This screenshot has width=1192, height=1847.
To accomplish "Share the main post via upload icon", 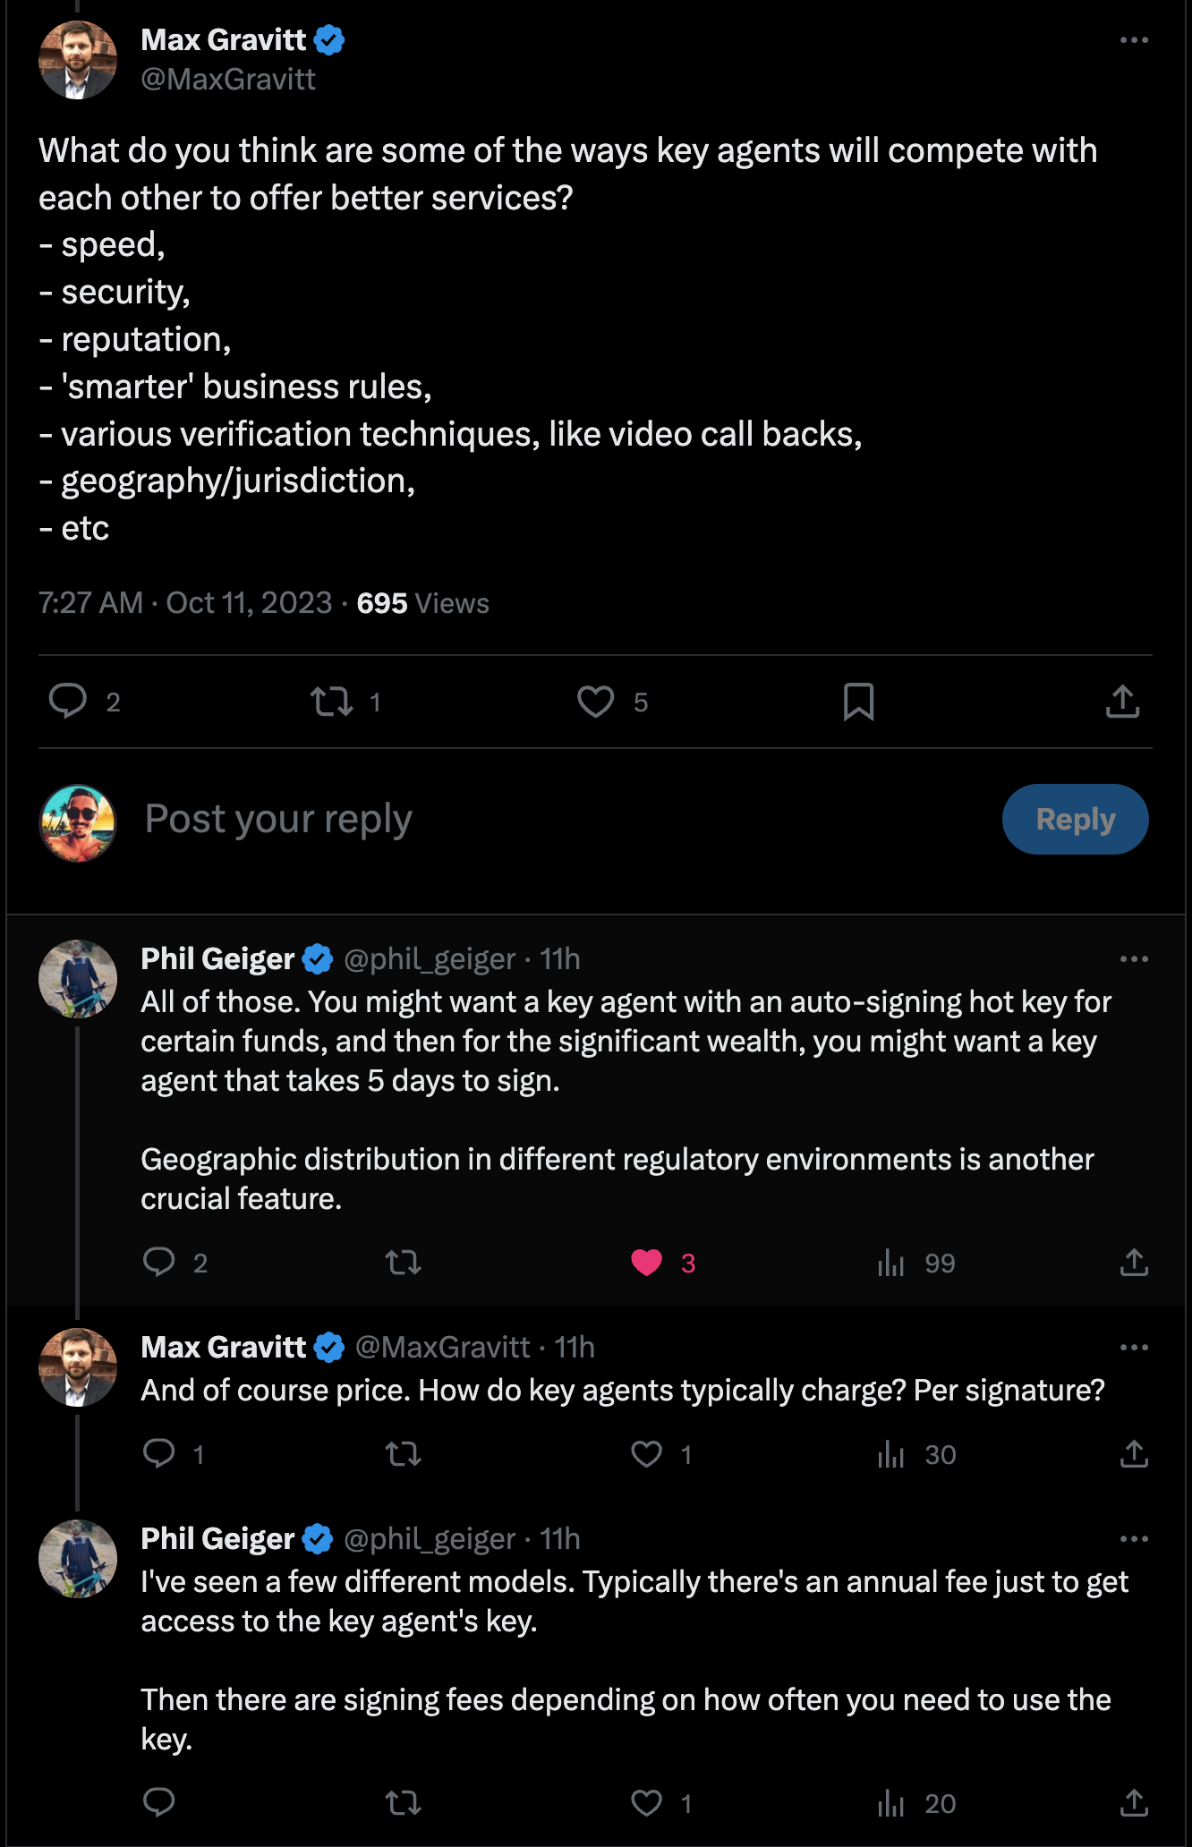I will pos(1122,702).
